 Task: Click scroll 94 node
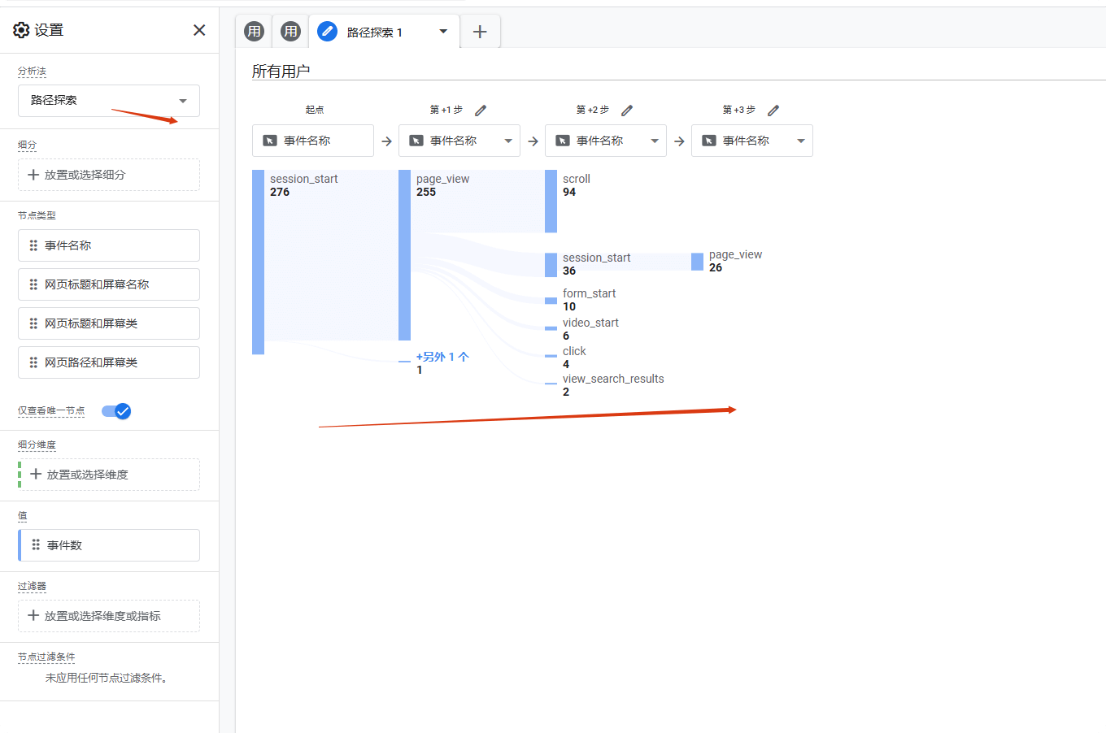551,202
